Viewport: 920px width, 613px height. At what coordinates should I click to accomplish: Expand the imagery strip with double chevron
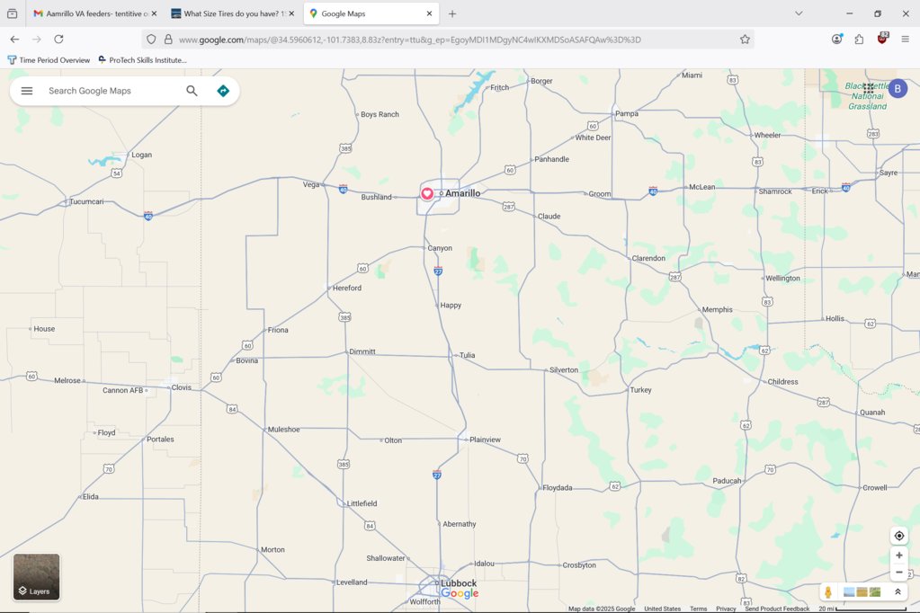point(898,592)
